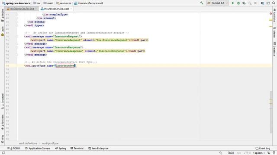This screenshot has width=277, height=155.
Task: Place cursor in the portType name value
Action: 65,66
